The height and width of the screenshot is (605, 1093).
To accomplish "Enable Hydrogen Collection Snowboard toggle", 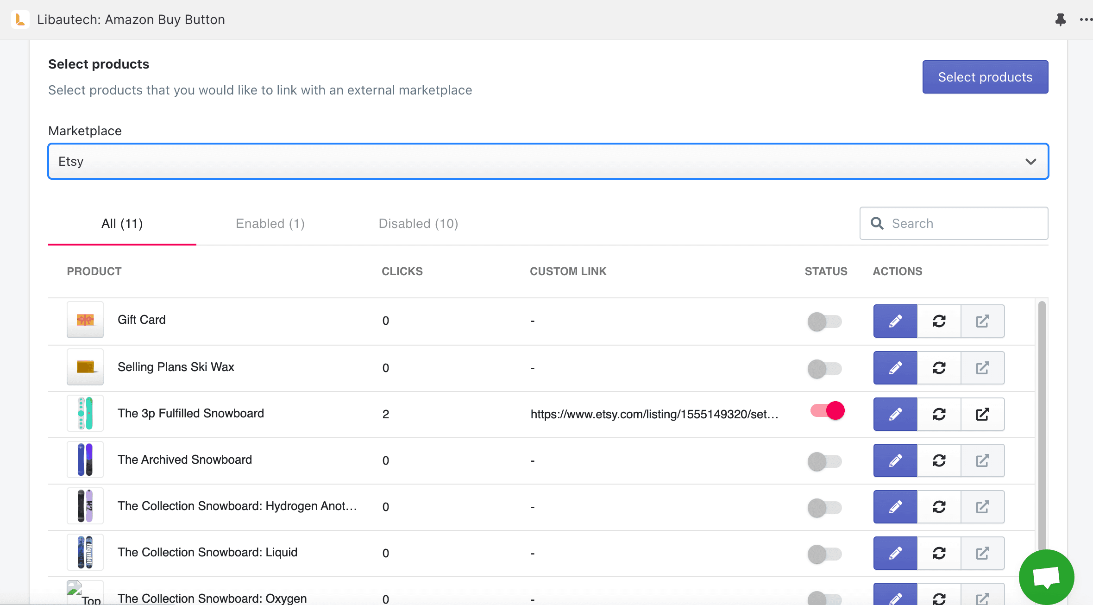I will pos(824,508).
